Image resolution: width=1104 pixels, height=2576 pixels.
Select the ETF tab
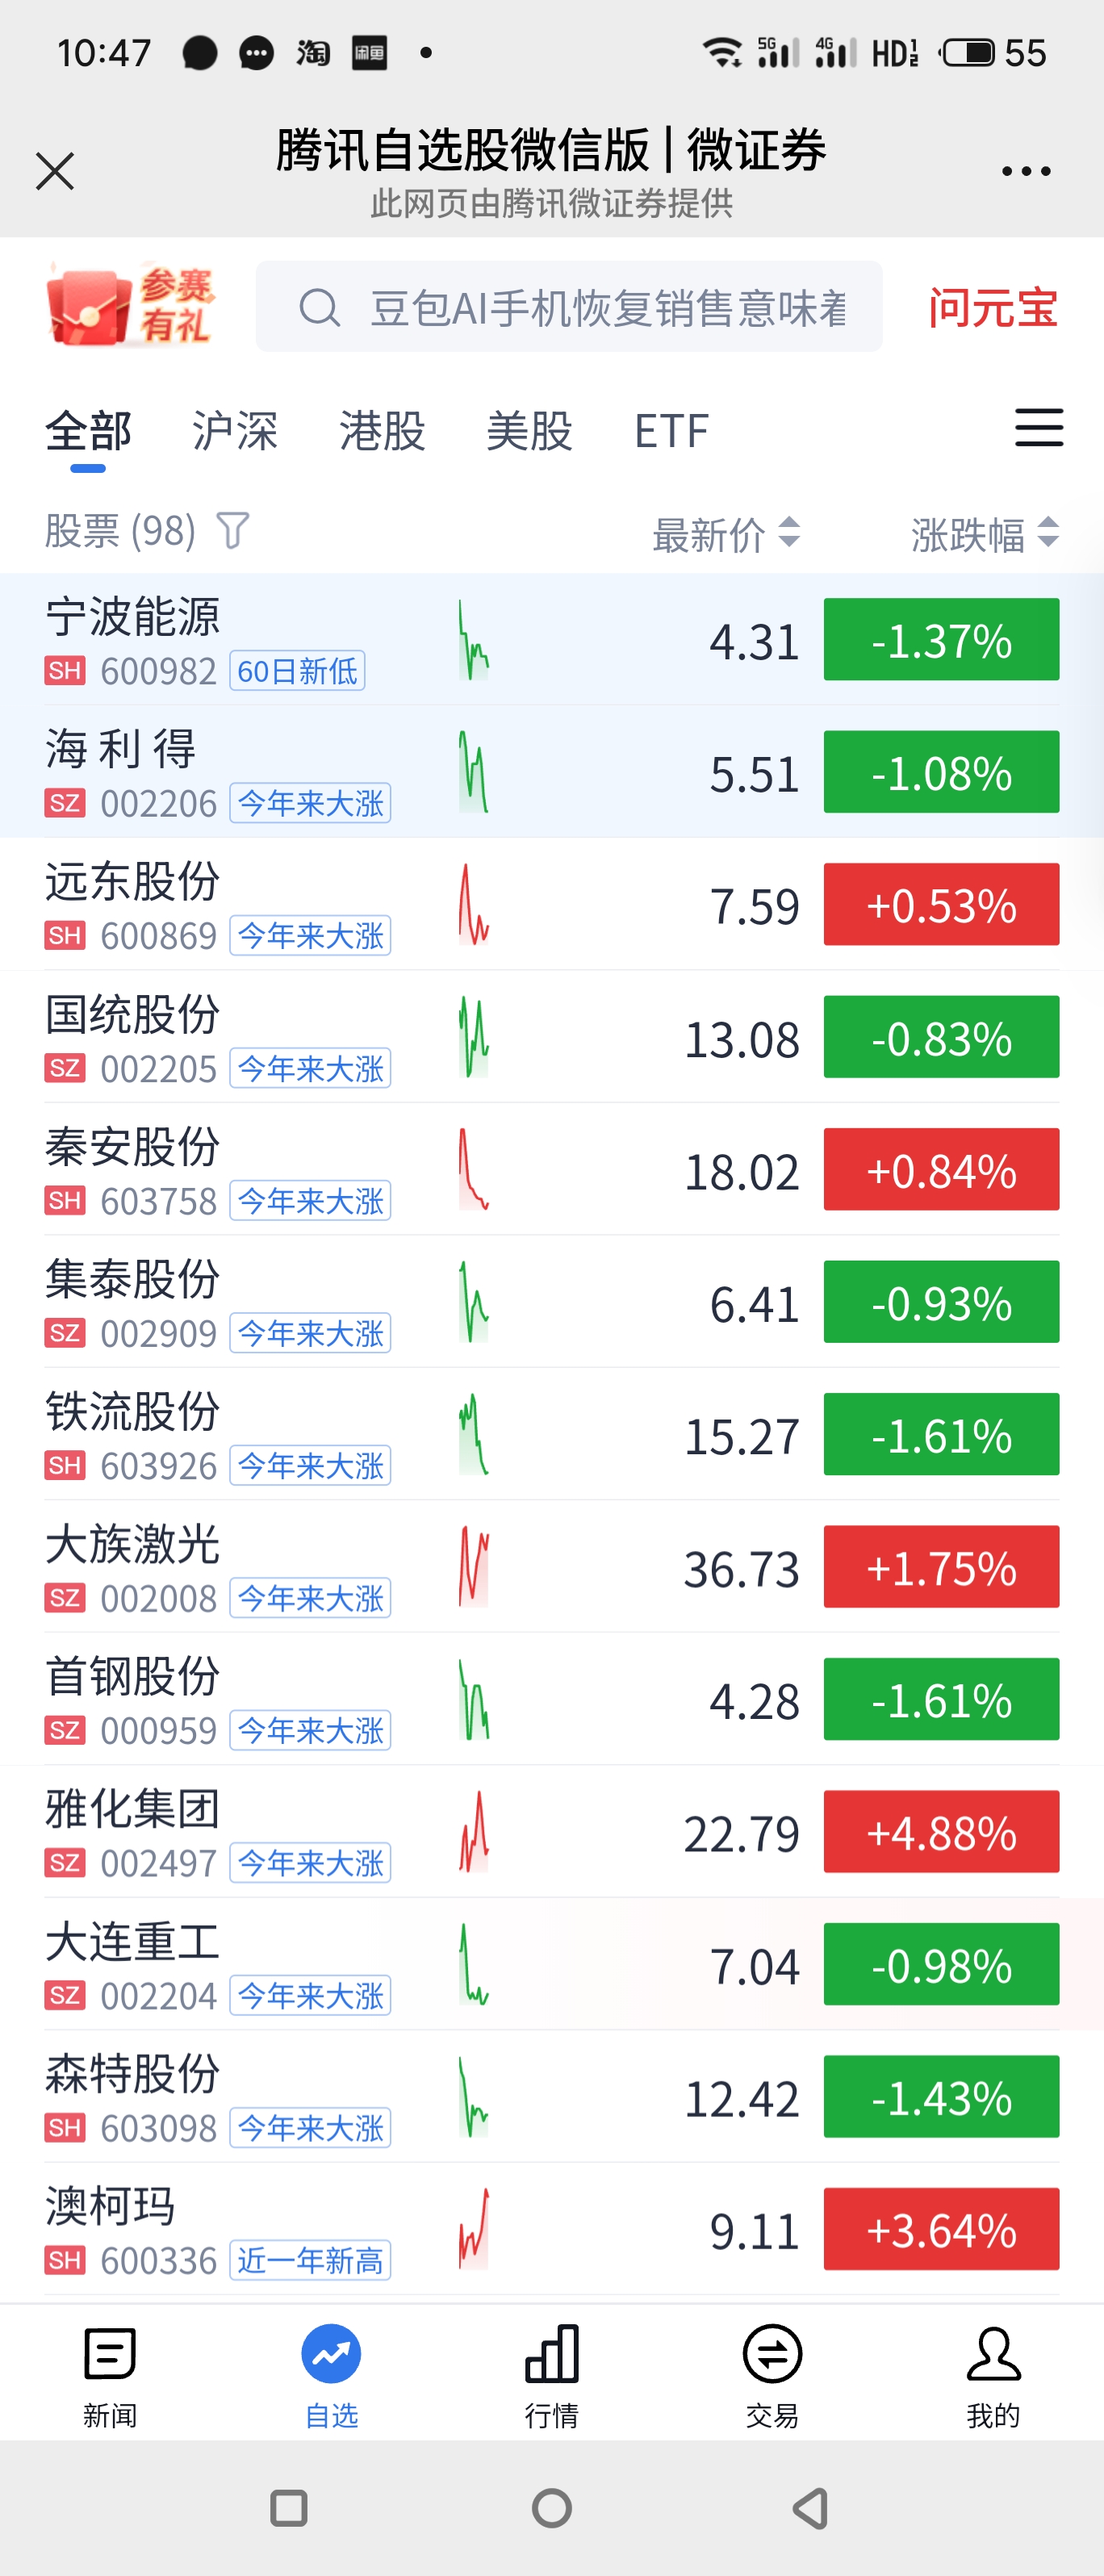(671, 432)
